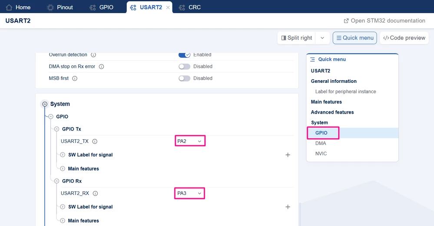Screen dimensions: 434x226
Task: Jump to System in Quick menu
Action: (319, 123)
